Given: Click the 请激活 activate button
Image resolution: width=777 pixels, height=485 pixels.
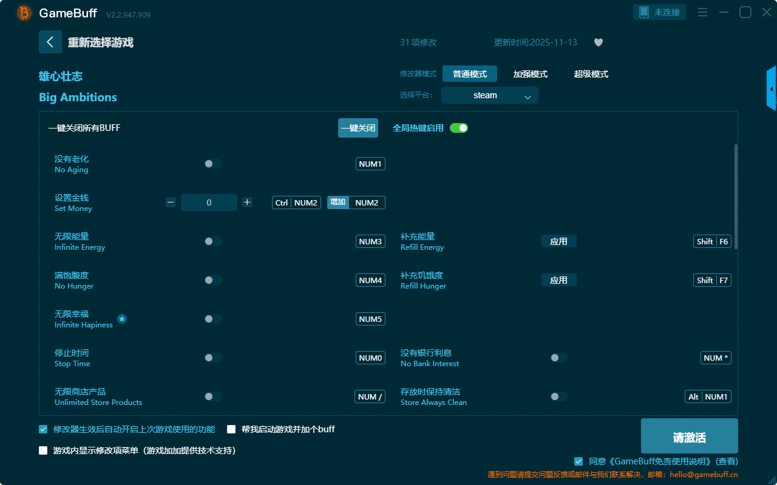Looking at the screenshot, I should click(689, 436).
